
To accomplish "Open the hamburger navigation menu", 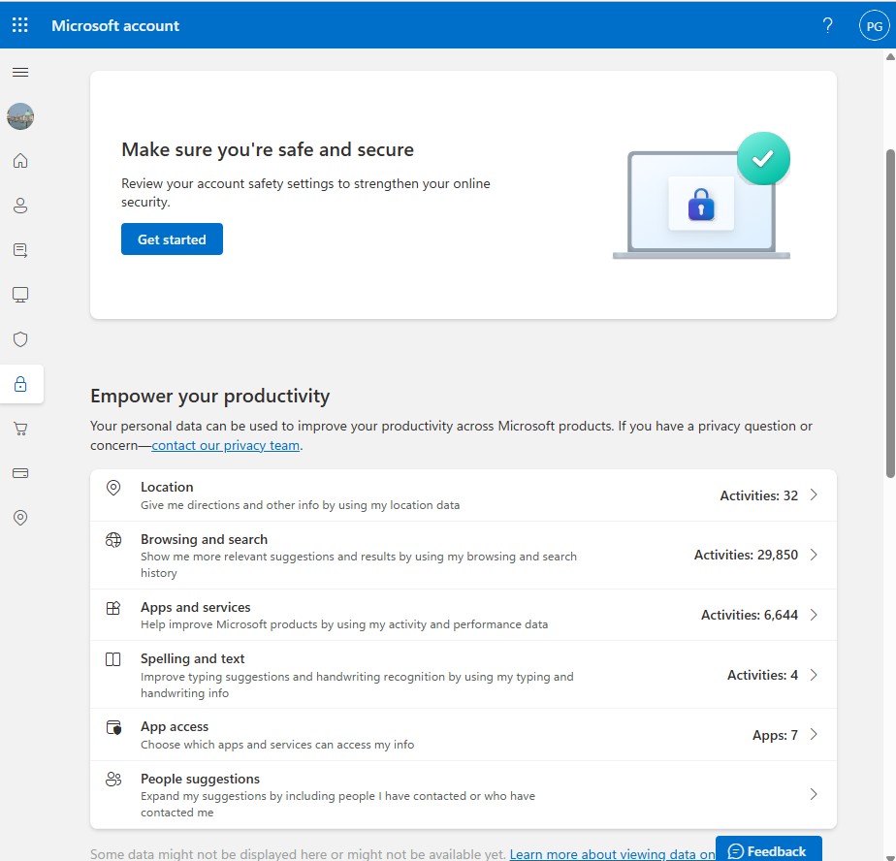I will click(x=20, y=72).
